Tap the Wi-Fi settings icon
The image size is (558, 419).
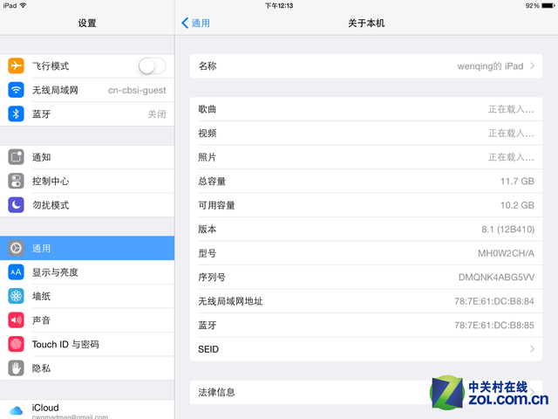pos(16,90)
